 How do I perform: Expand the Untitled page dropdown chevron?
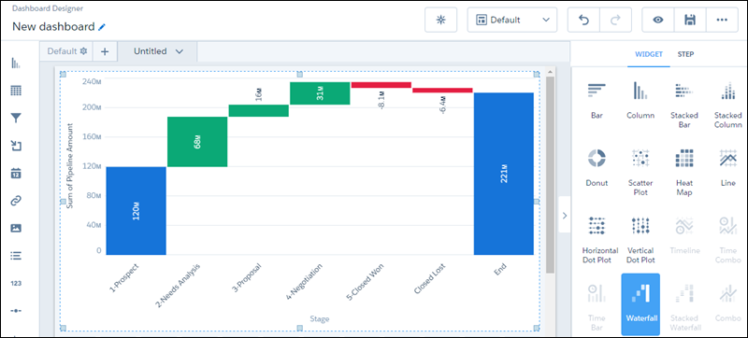point(180,51)
